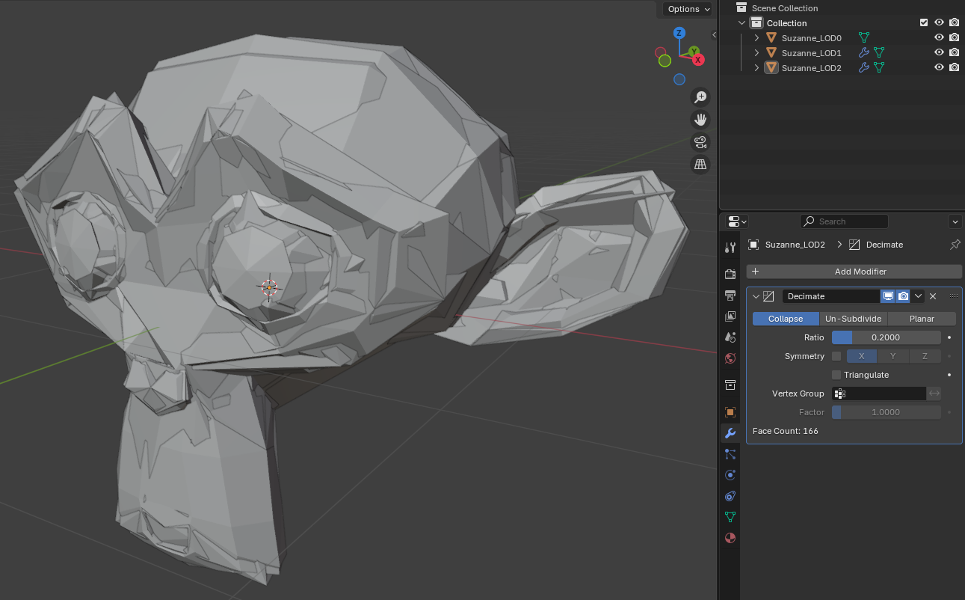Toggle Collection exclude checkbox in outliner
Viewport: 965px width, 600px height.
924,22
